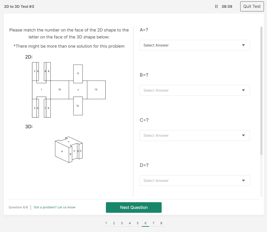This screenshot has height=232, width=267.
Task: Click face 13 on the 2D shape
Action: [x=96, y=90]
